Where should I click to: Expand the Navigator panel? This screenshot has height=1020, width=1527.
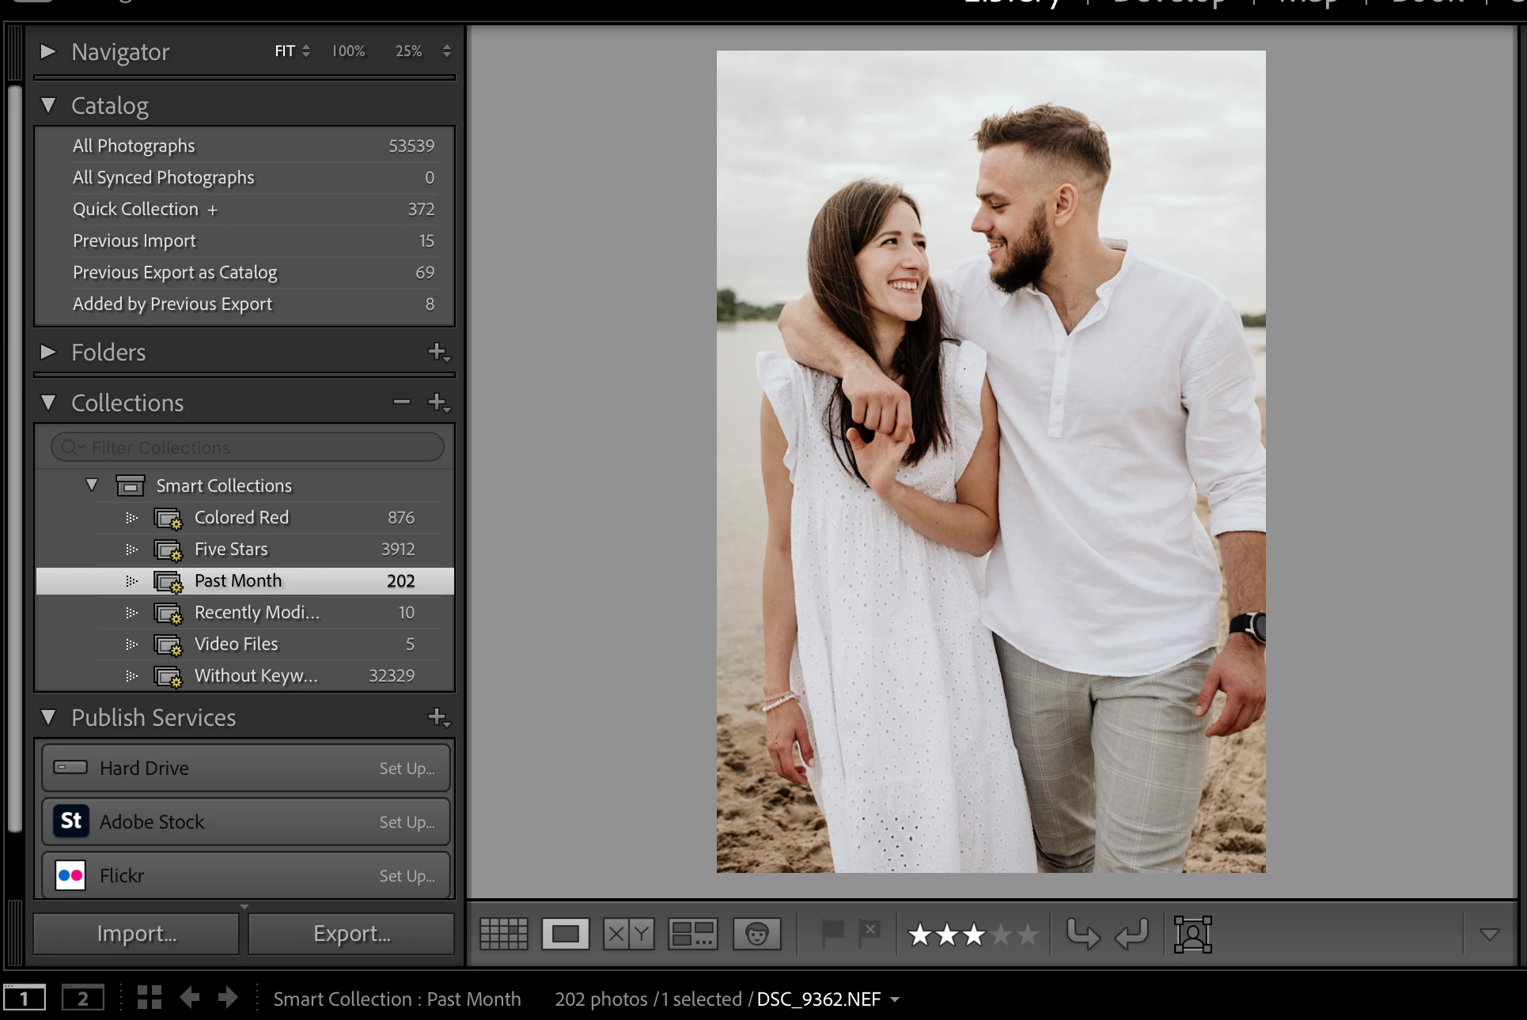point(48,51)
